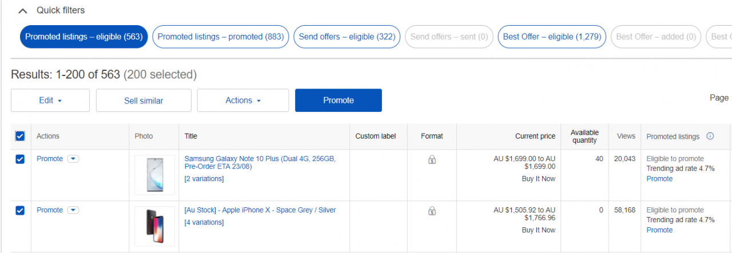Click the Sell similar button
The image size is (732, 253).
(144, 101)
